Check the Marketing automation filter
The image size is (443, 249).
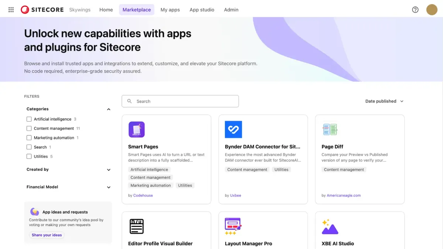point(29,138)
